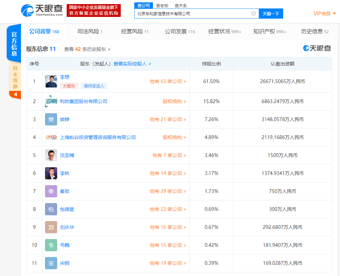Clear the search box with X icon
Image resolution: width=340 pixels, height=276 pixels.
pos(253,14)
